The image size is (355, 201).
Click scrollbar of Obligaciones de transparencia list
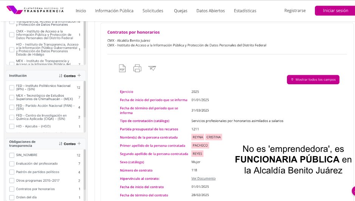(x=85, y=170)
